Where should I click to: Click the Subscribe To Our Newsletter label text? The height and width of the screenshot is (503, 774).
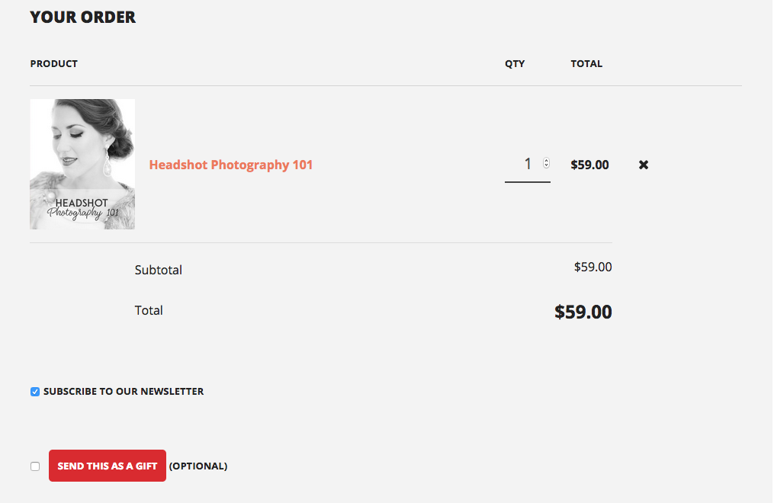coord(124,392)
